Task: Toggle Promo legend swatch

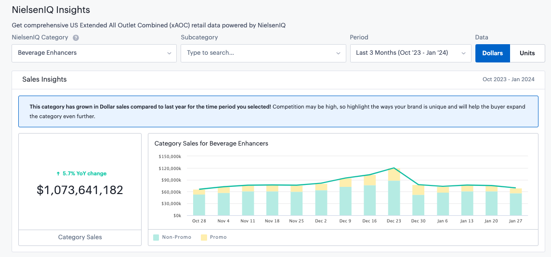Action: (x=204, y=237)
